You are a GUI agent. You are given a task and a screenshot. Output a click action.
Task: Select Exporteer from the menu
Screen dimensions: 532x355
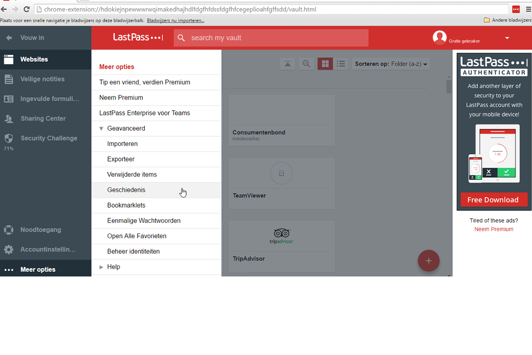(121, 159)
